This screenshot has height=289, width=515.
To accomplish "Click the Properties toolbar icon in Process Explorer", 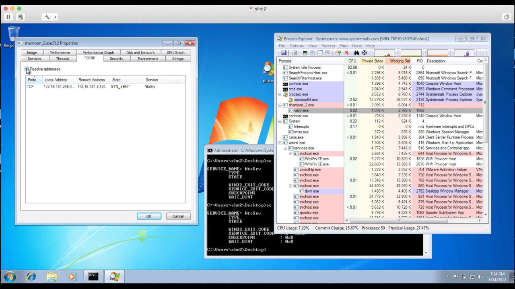I will coord(338,53).
